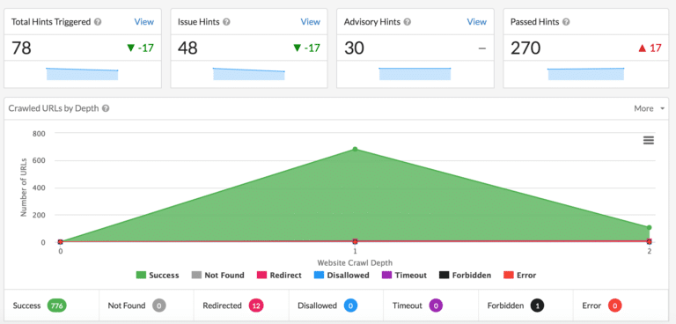Image resolution: width=676 pixels, height=324 pixels.
Task: Click the Forbidden label in summary bar
Action: pyautogui.click(x=505, y=306)
